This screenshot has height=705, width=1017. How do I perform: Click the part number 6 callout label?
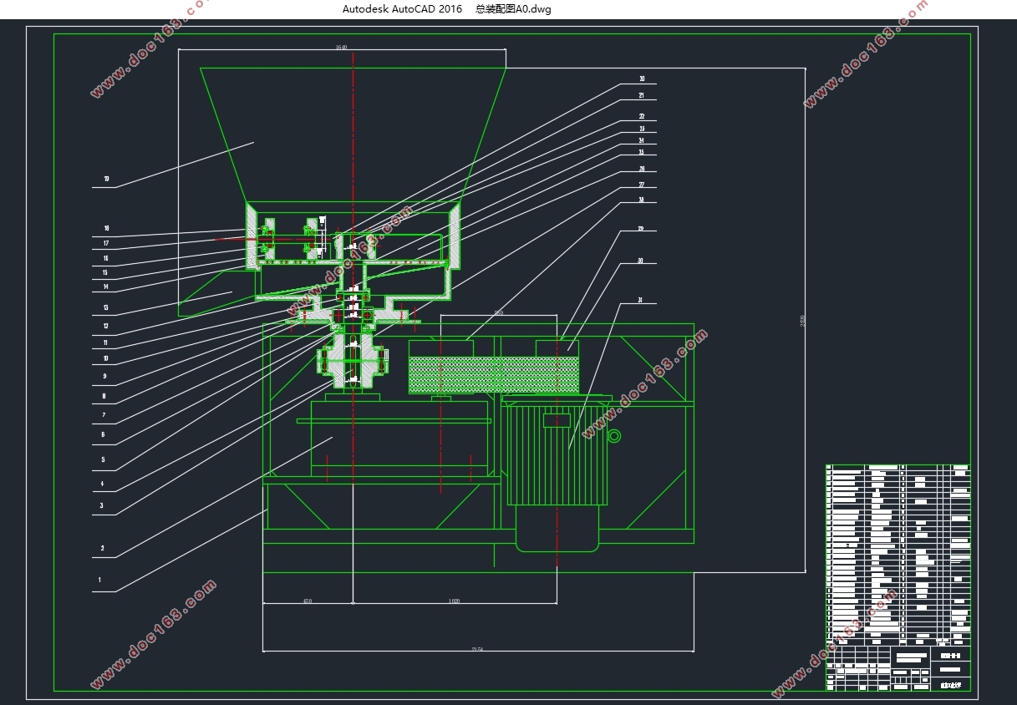point(103,434)
